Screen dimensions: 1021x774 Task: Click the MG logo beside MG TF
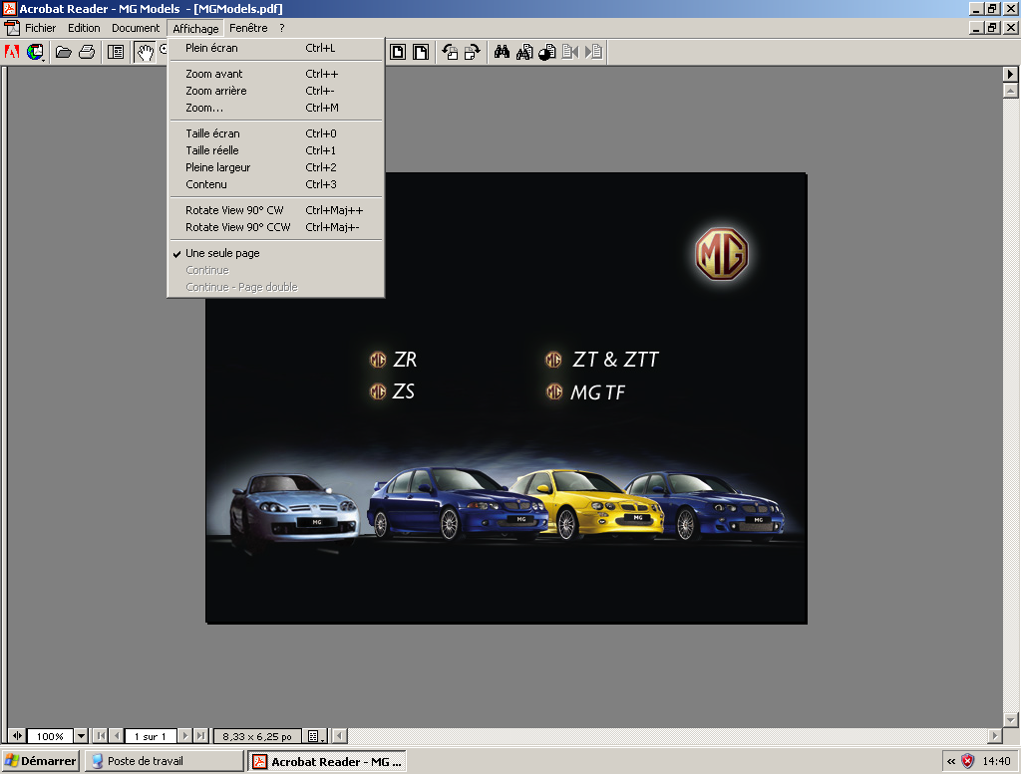point(554,391)
